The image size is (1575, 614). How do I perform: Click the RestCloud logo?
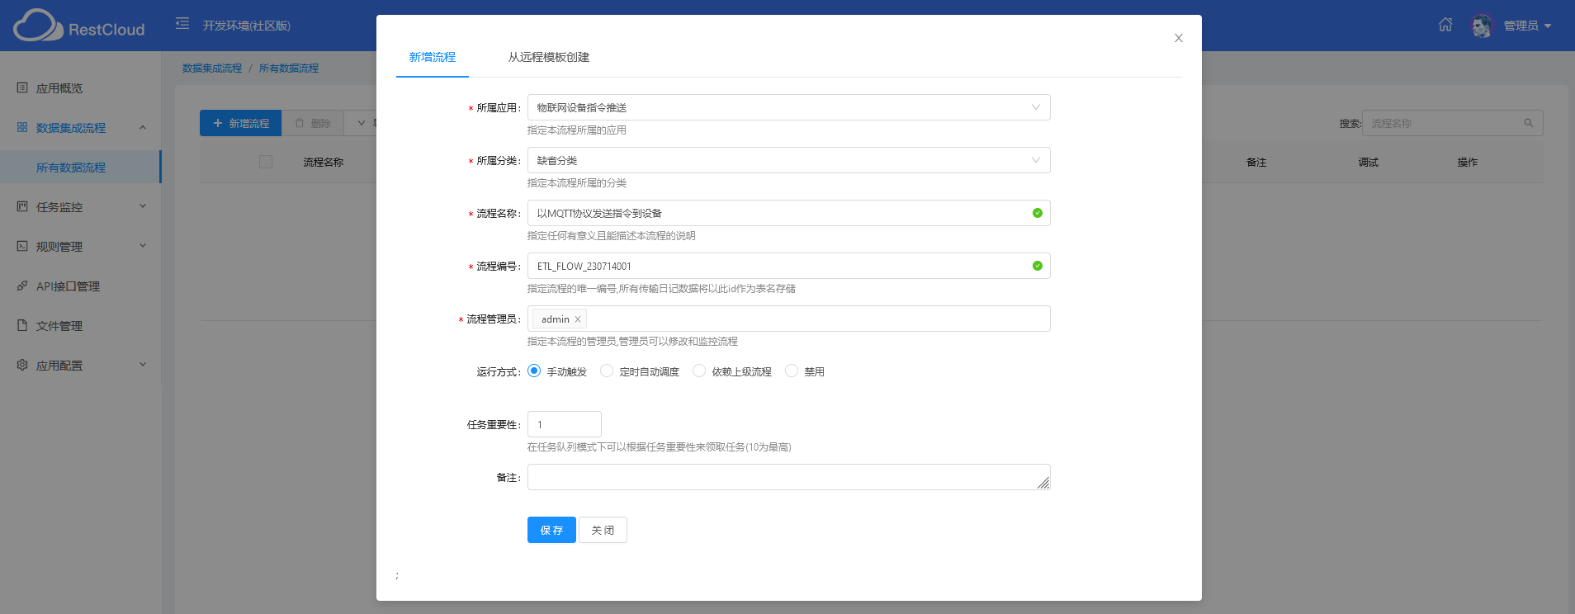[x=79, y=26]
